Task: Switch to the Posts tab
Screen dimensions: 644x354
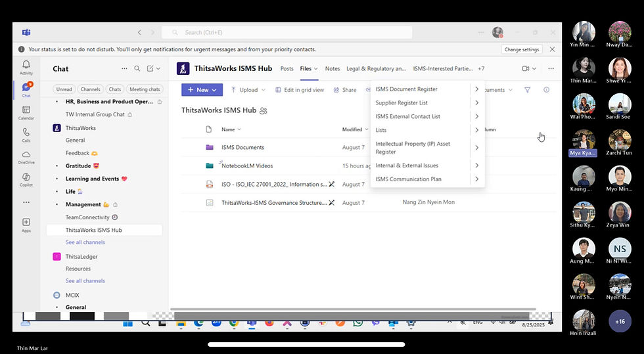Action: [287, 68]
